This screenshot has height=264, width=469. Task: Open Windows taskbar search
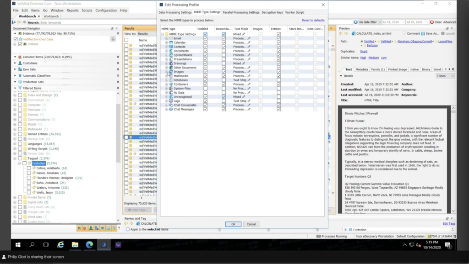pyautogui.click(x=32, y=245)
